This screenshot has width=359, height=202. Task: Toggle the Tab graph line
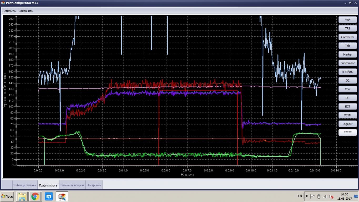click(x=347, y=46)
